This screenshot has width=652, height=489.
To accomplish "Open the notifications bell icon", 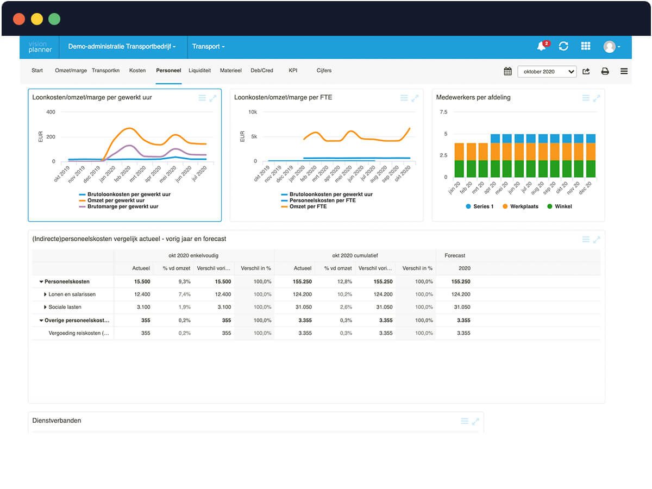I will [542, 47].
